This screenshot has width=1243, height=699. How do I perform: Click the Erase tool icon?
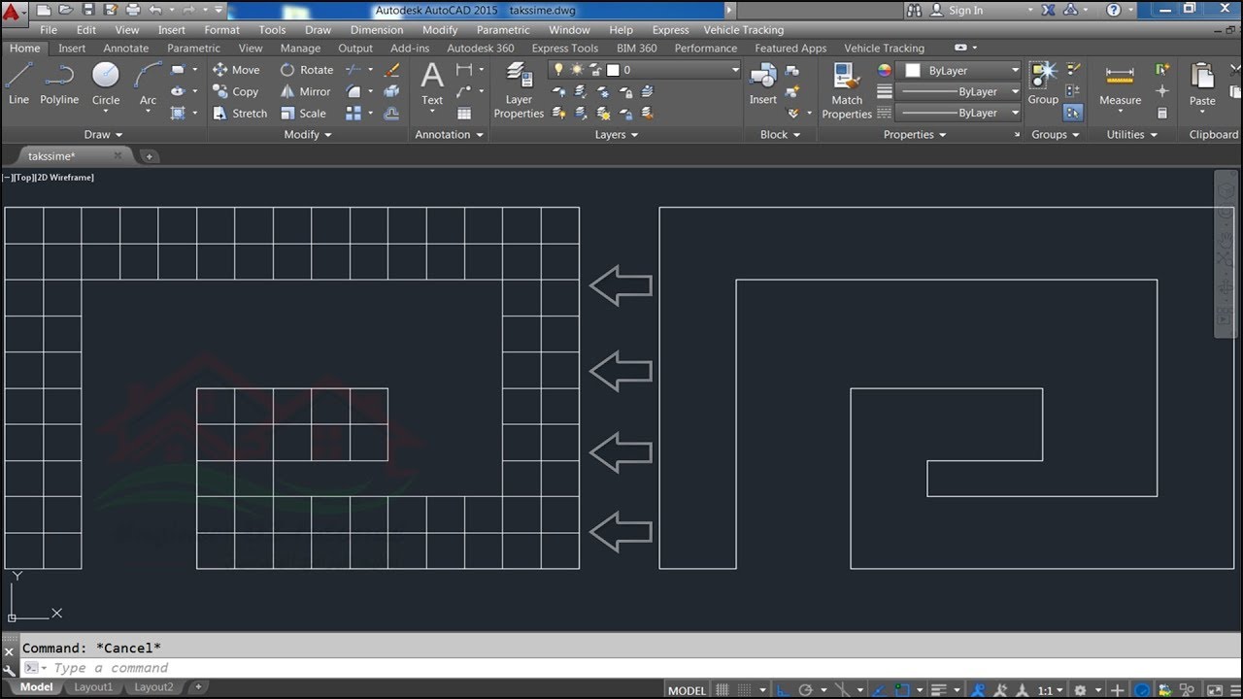click(x=392, y=70)
